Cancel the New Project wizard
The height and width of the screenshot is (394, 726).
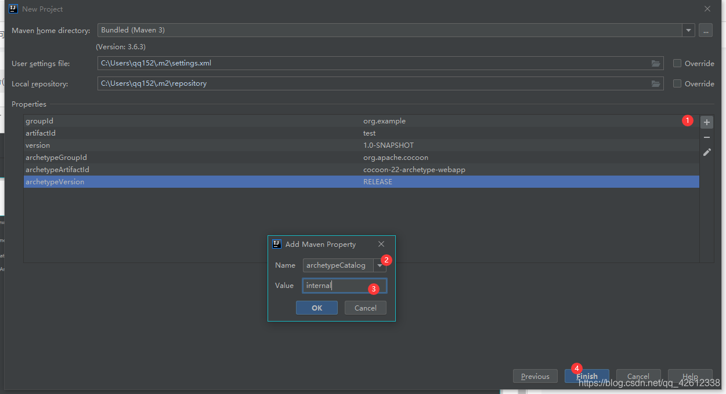(x=638, y=376)
